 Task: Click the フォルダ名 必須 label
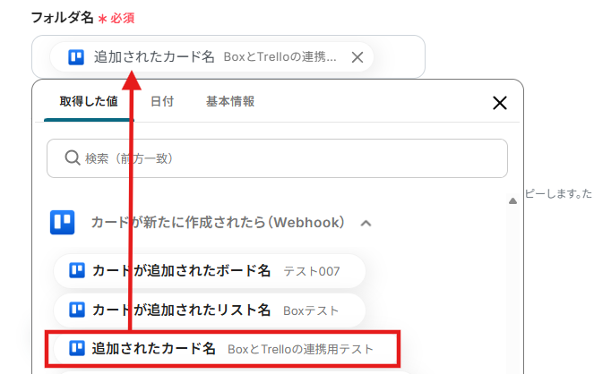coord(82,18)
